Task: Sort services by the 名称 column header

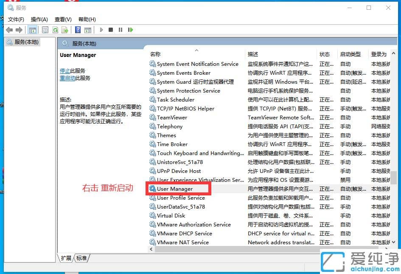Action: (x=155, y=54)
